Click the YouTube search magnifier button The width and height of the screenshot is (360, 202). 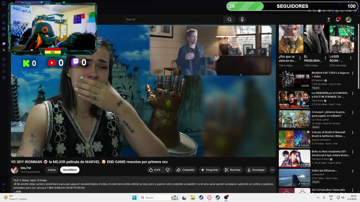pyautogui.click(x=229, y=19)
